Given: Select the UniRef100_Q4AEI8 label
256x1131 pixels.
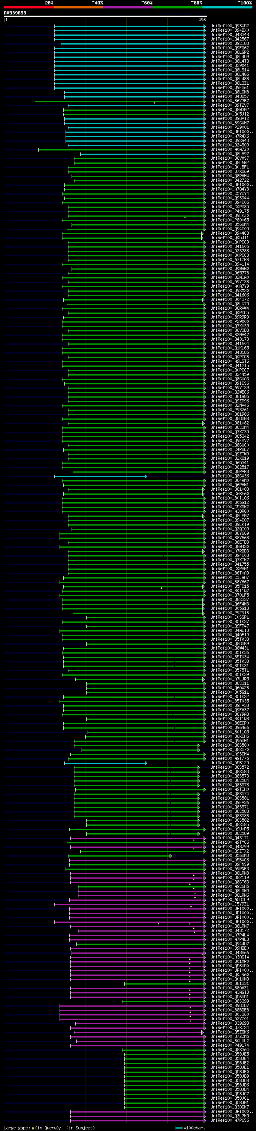Looking at the screenshot, I should pyautogui.click(x=230, y=631).
